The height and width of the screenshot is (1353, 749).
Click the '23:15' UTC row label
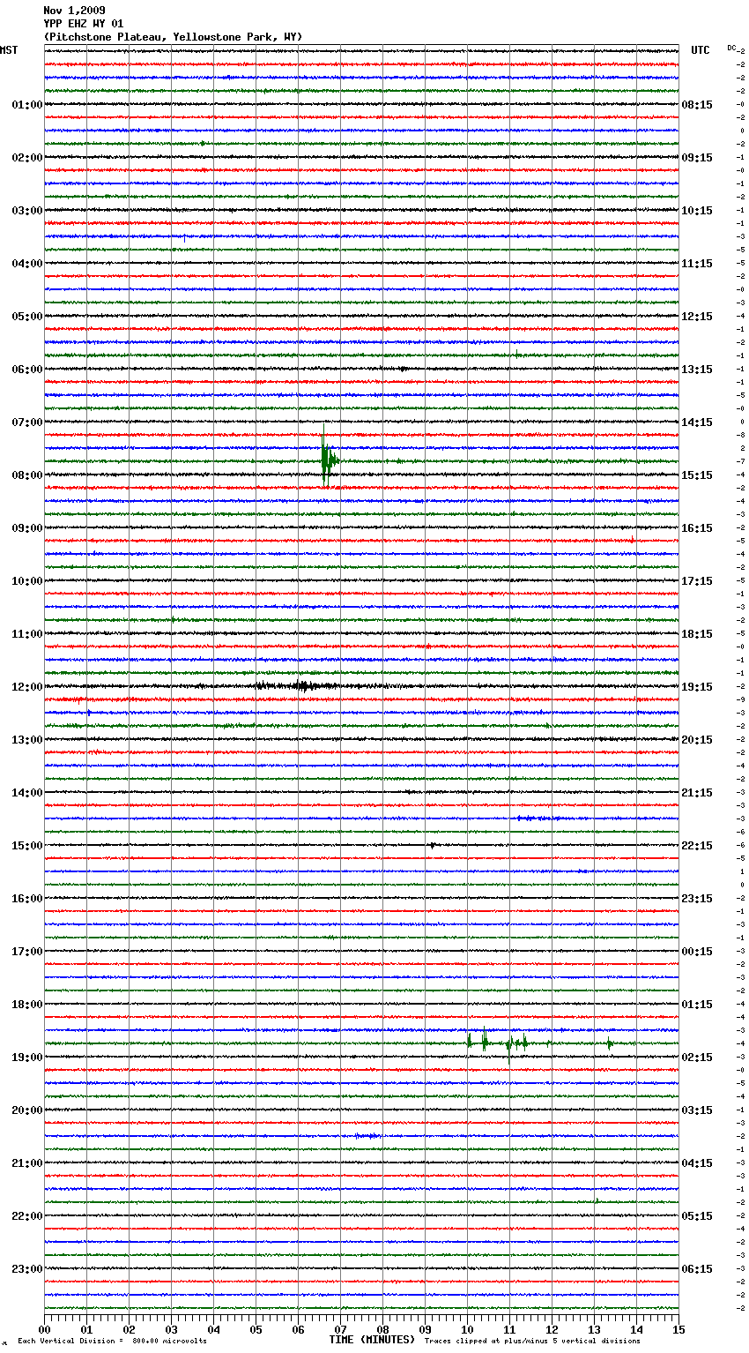(697, 899)
